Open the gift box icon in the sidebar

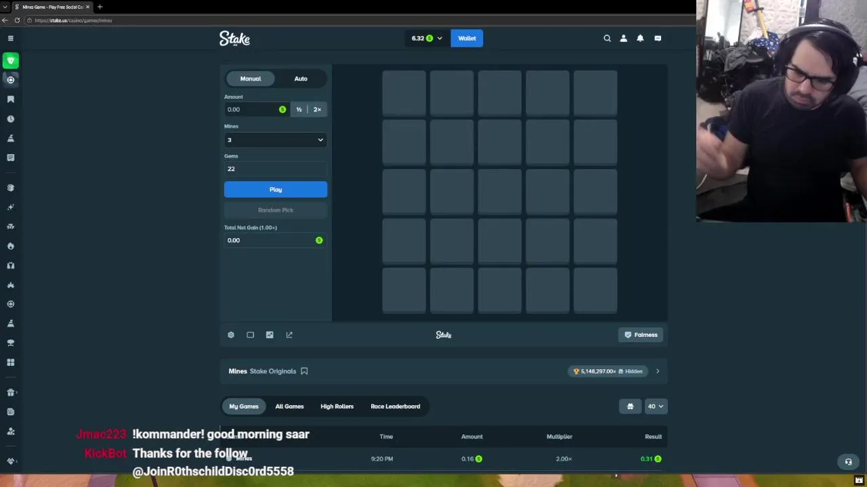[10, 392]
